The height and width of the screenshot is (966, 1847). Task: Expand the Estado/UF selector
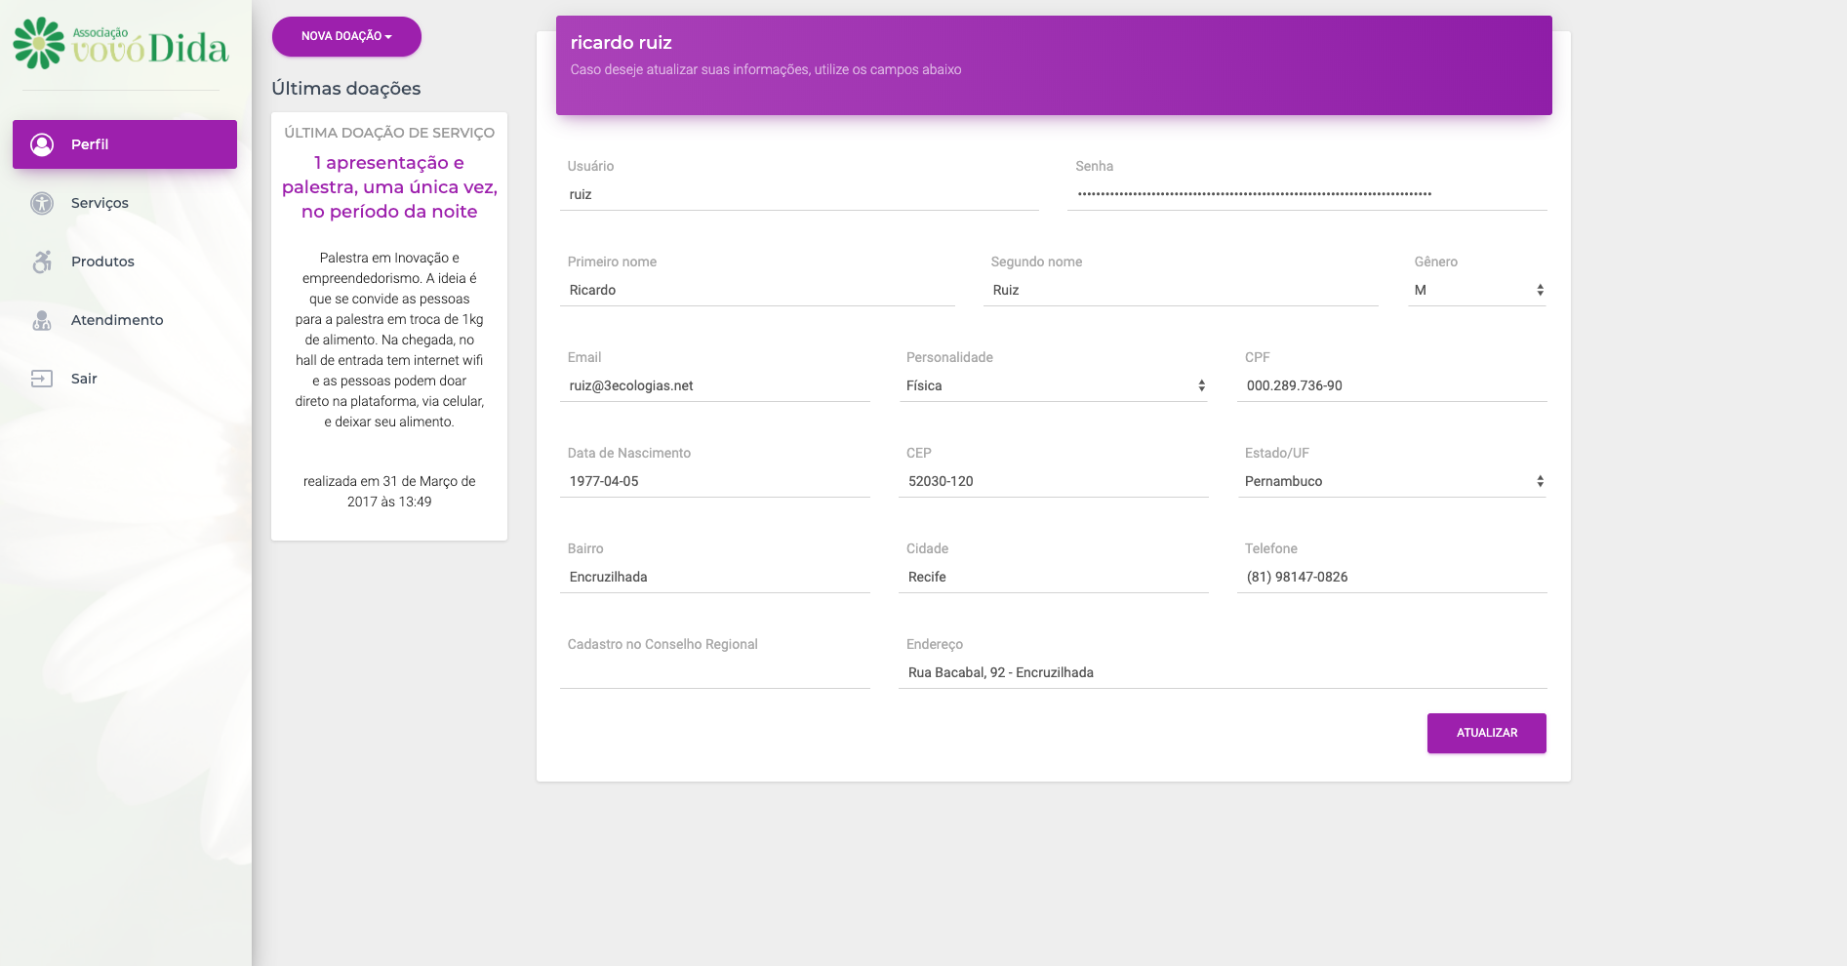click(1391, 481)
